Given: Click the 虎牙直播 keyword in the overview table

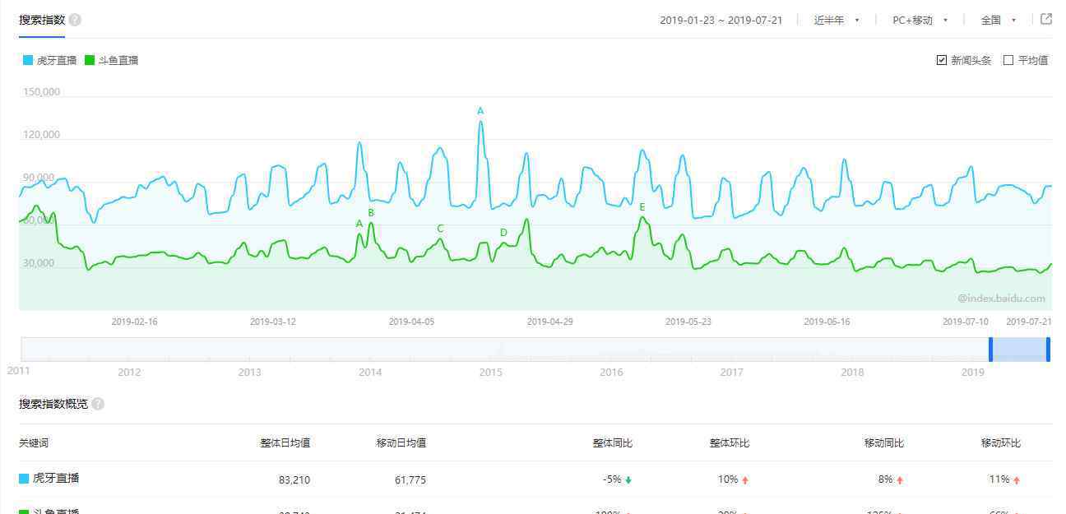Looking at the screenshot, I should 56,478.
